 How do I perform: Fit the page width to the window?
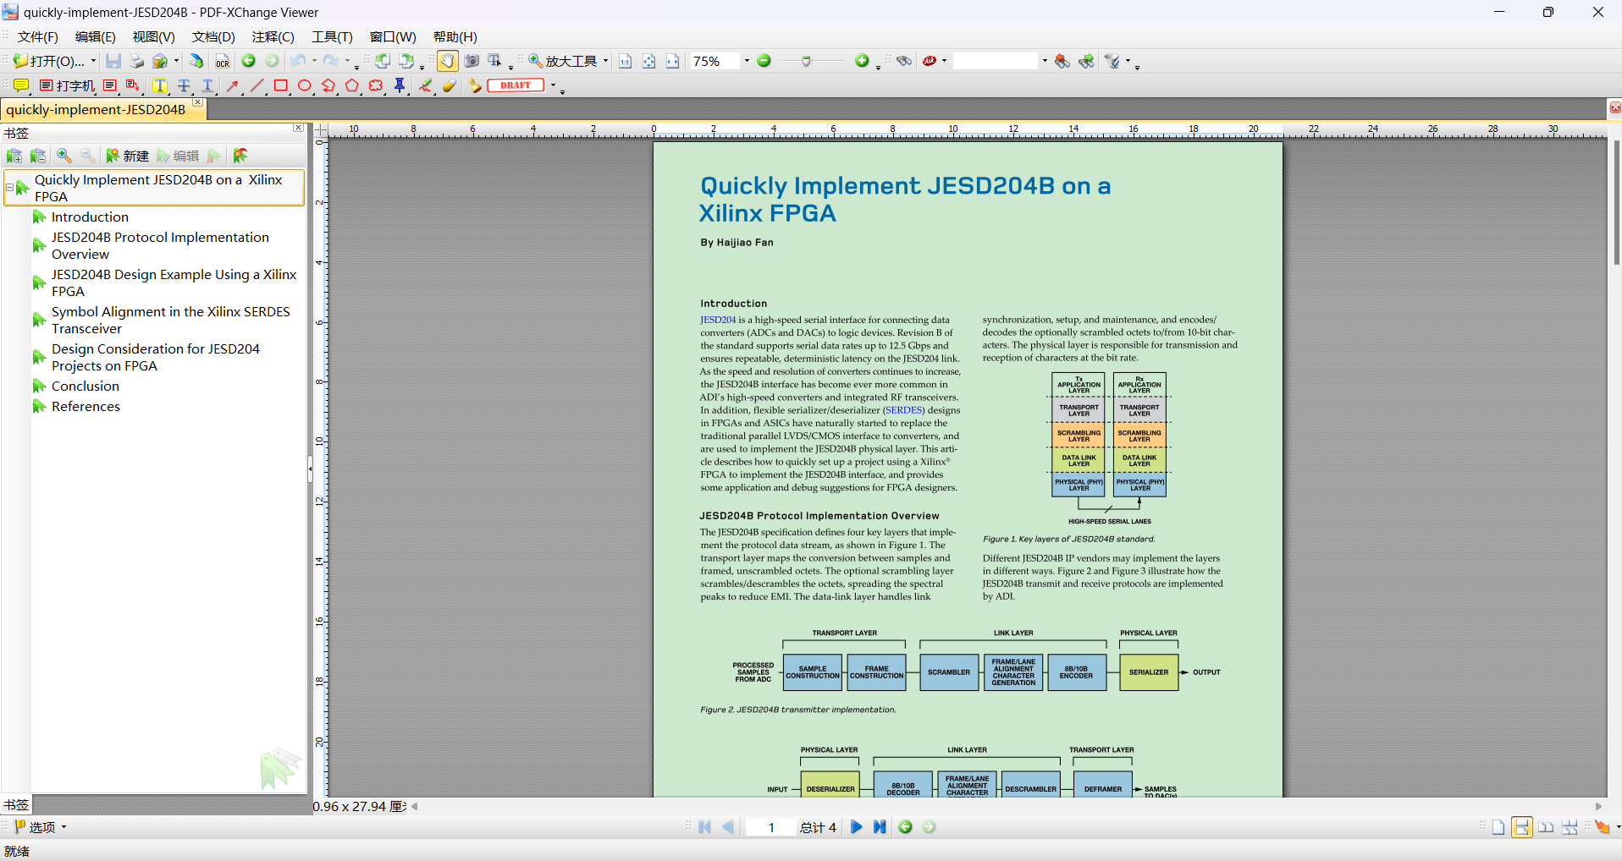coord(672,61)
